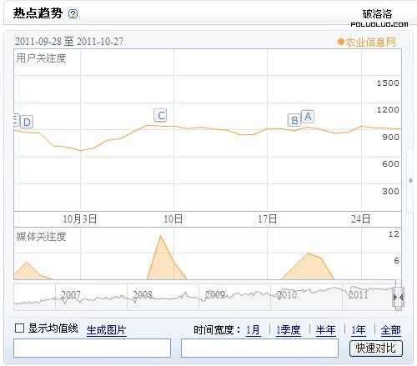Expand the side panel arrow at right edge

(411, 180)
